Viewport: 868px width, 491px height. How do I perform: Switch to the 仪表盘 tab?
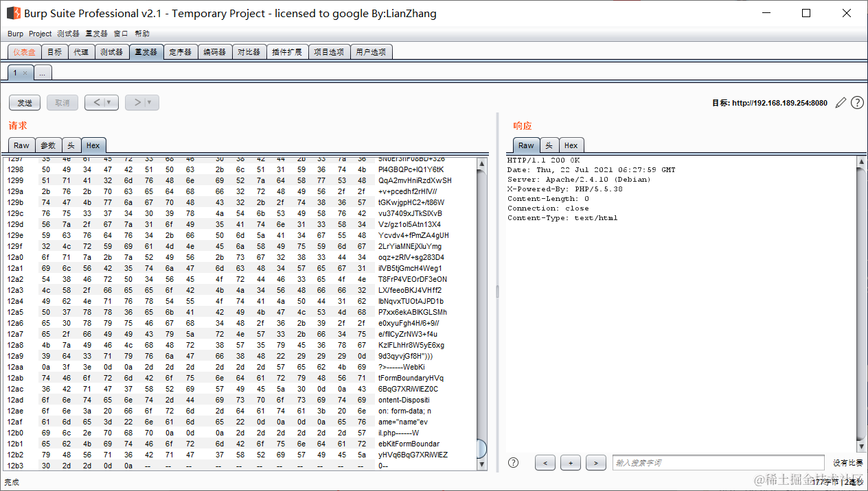(25, 52)
